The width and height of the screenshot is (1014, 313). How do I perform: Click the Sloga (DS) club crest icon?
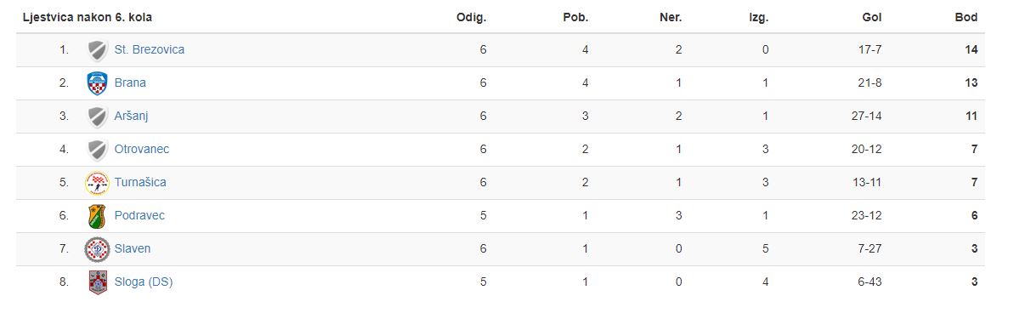pos(98,282)
